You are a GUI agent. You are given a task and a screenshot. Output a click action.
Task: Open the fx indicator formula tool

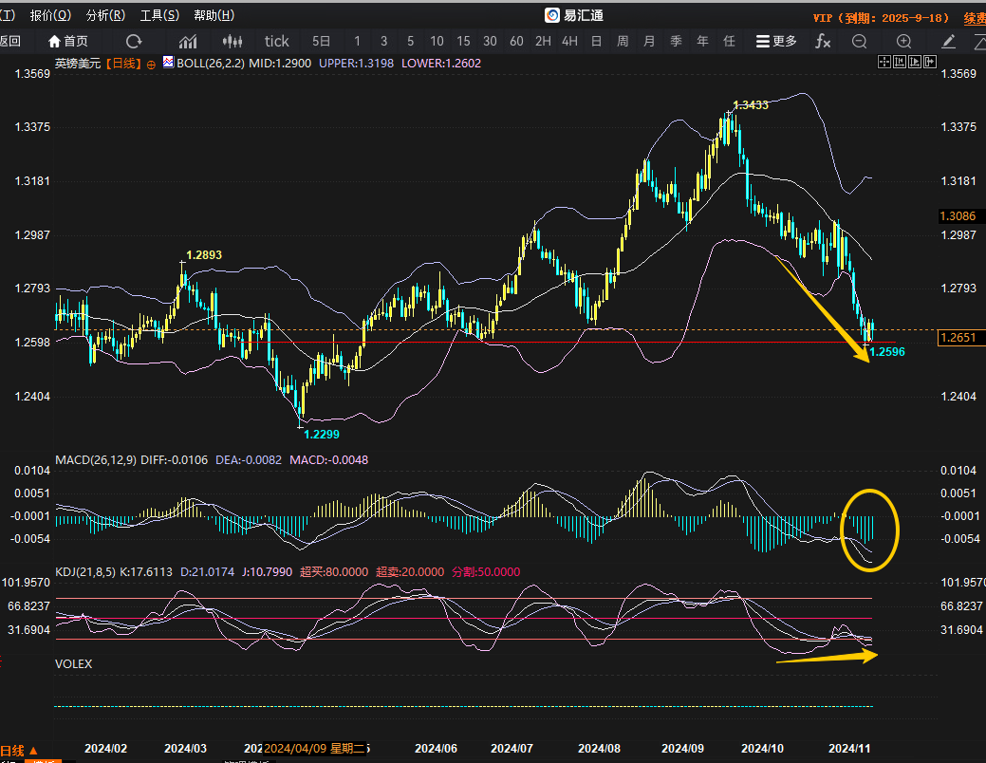click(x=823, y=41)
